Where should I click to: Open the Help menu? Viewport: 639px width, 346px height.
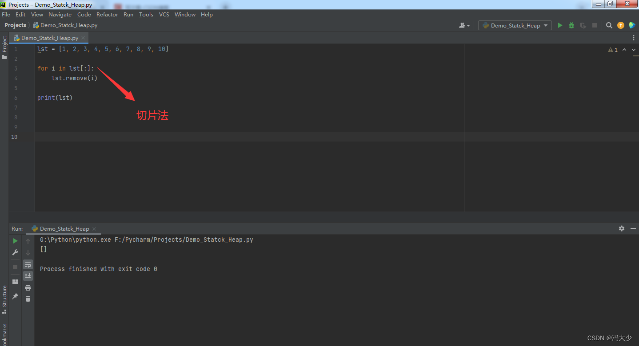point(207,15)
